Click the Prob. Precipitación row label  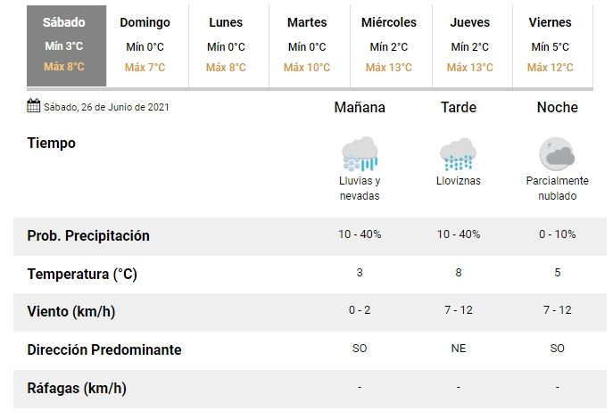[x=88, y=236]
